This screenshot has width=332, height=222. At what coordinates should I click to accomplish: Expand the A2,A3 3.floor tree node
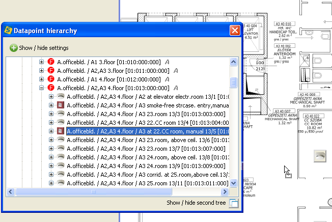(42, 71)
